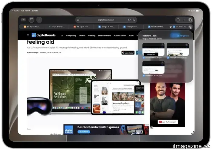Close the Smartphones related tab thumbnail
The width and height of the screenshot is (212, 150).
187,45
